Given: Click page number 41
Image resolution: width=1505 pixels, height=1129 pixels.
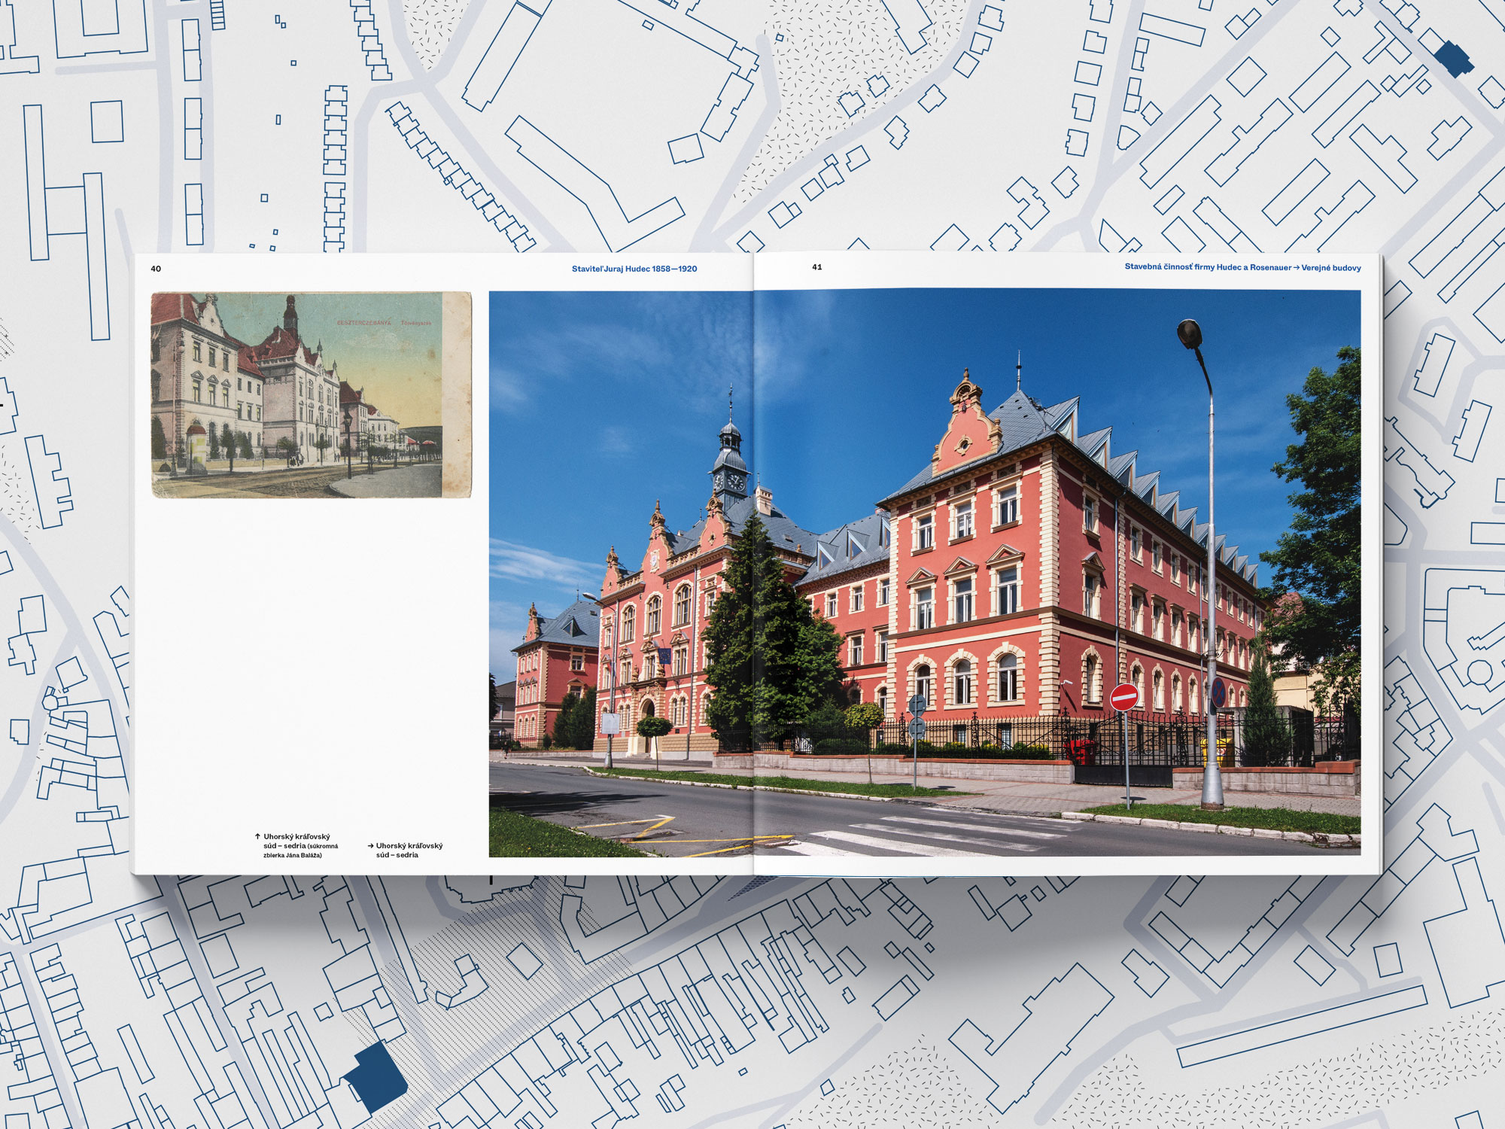Looking at the screenshot, I should coord(817,267).
